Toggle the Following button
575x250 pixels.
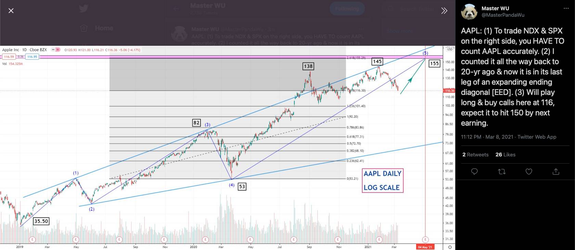(347, 9)
